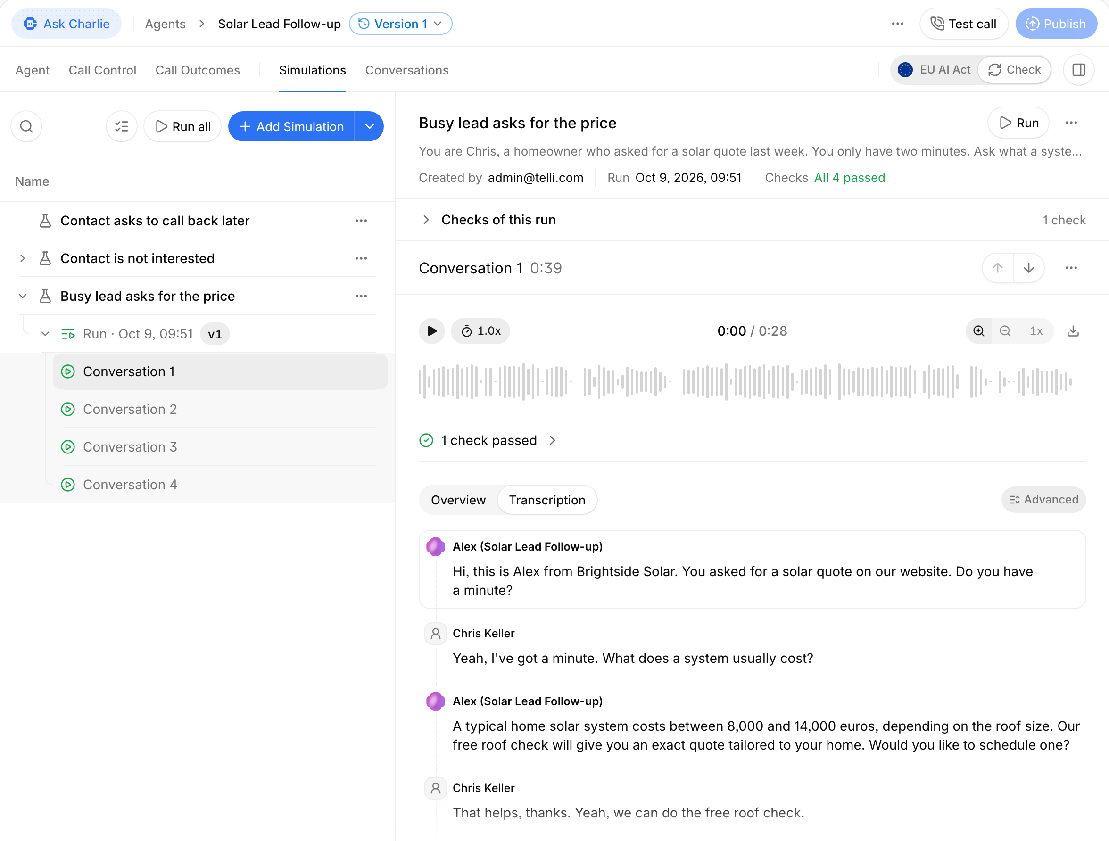Change the 1.0x playback speed
Image resolution: width=1109 pixels, height=841 pixels.
(x=480, y=331)
